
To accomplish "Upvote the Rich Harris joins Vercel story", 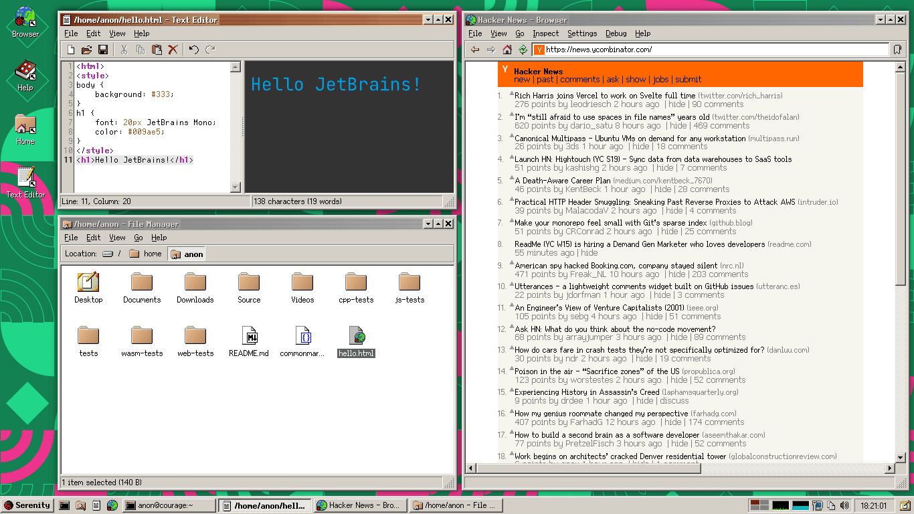I will [511, 94].
